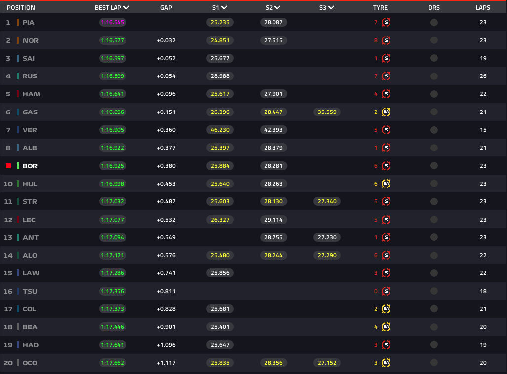The height and width of the screenshot is (374, 507).
Task: Expand the S1 sector dropdown
Action: click(224, 7)
